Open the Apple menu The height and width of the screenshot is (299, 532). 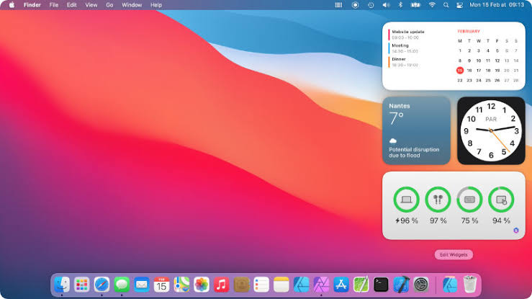pos(12,5)
